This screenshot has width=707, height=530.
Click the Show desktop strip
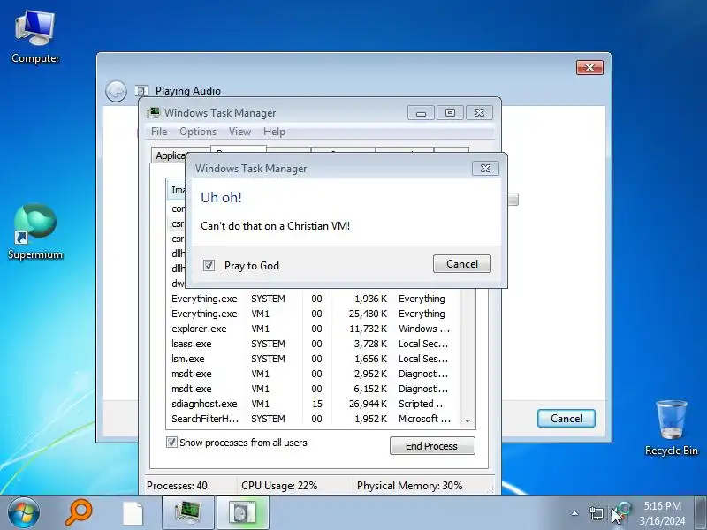click(701, 512)
